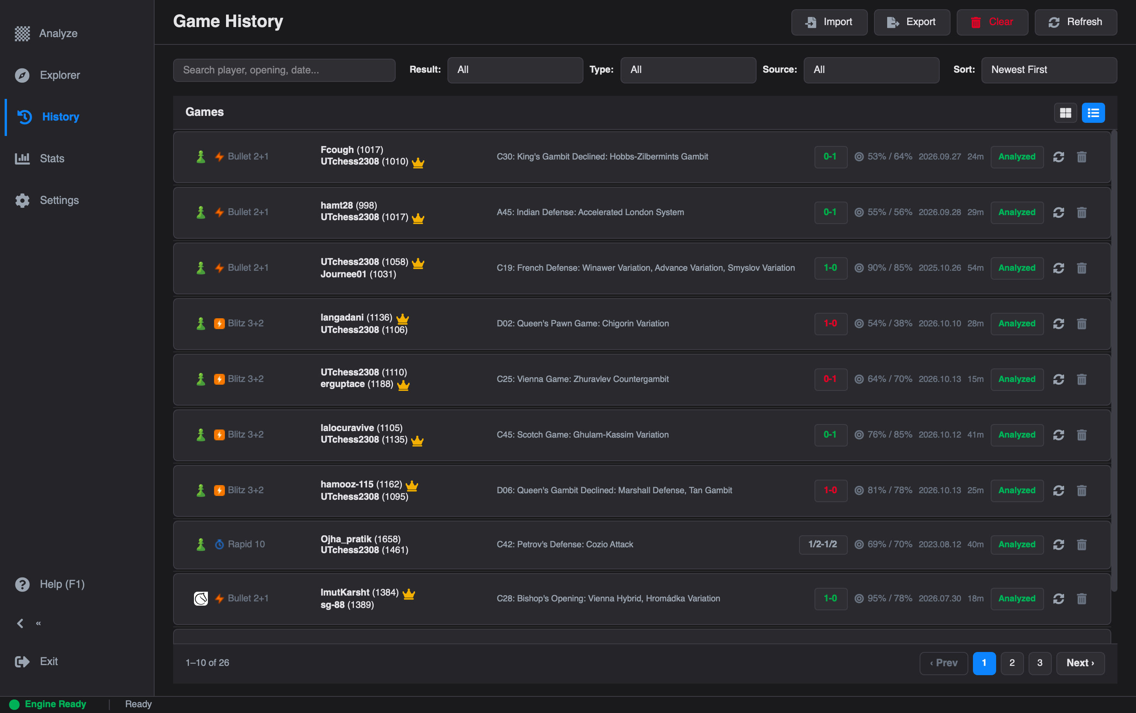
Task: Click the Analyzed badge on langadani row
Action: [1017, 324]
